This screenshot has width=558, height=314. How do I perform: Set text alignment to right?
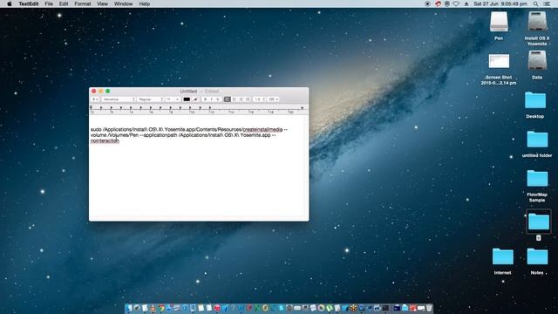click(x=241, y=99)
